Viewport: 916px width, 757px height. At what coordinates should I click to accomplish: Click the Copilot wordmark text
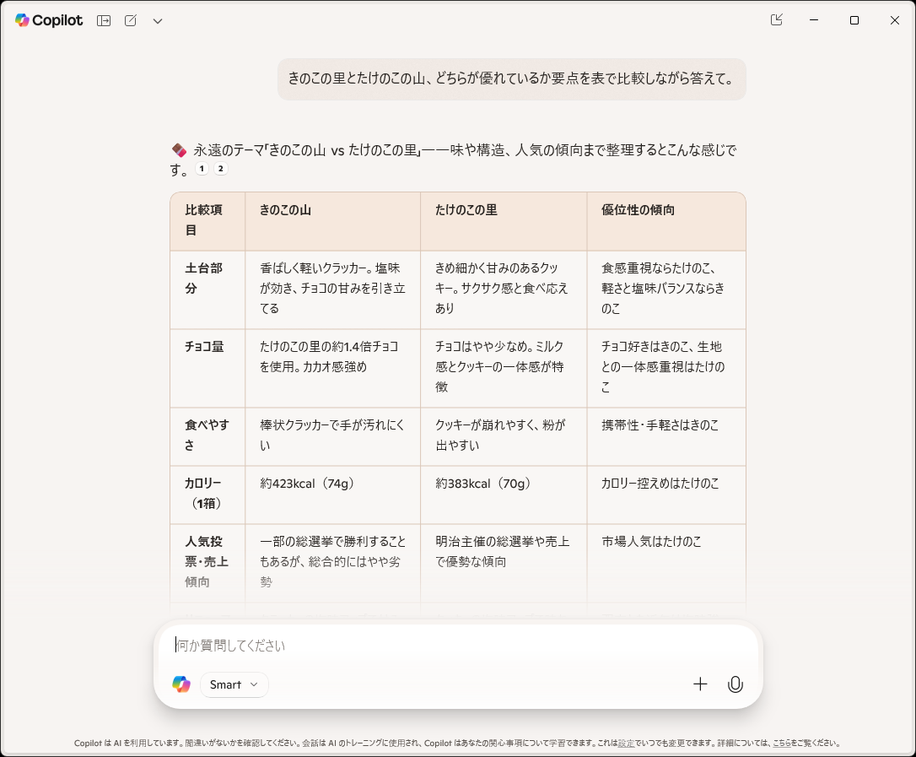(57, 20)
